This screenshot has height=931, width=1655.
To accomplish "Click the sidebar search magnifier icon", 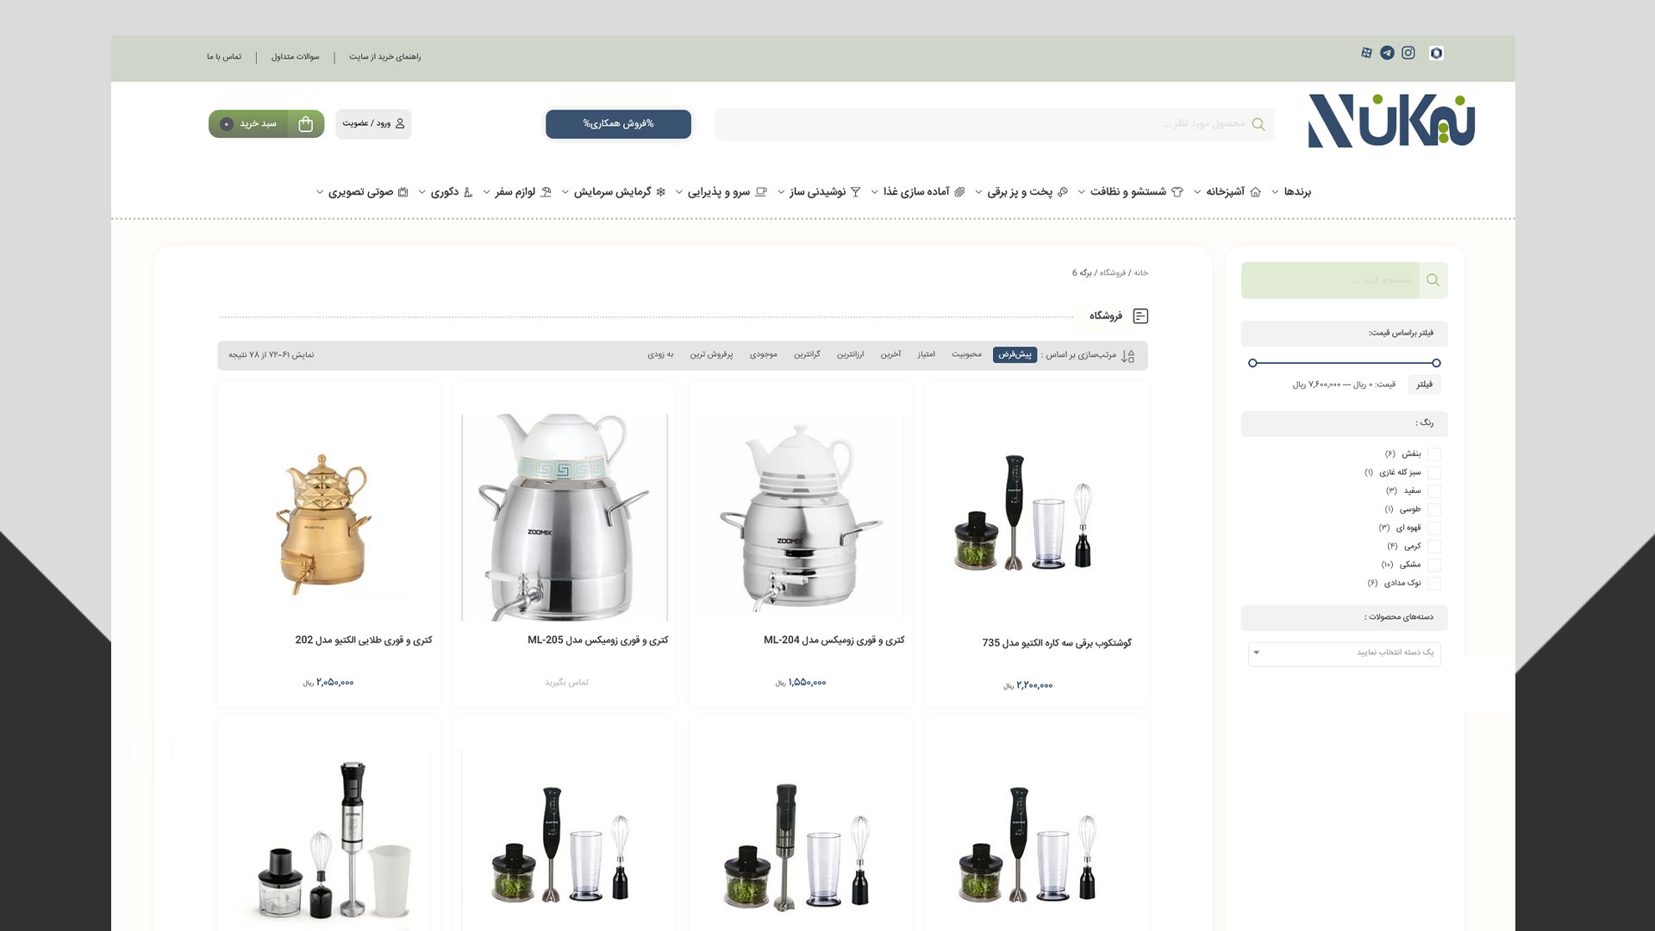I will click(x=1433, y=280).
